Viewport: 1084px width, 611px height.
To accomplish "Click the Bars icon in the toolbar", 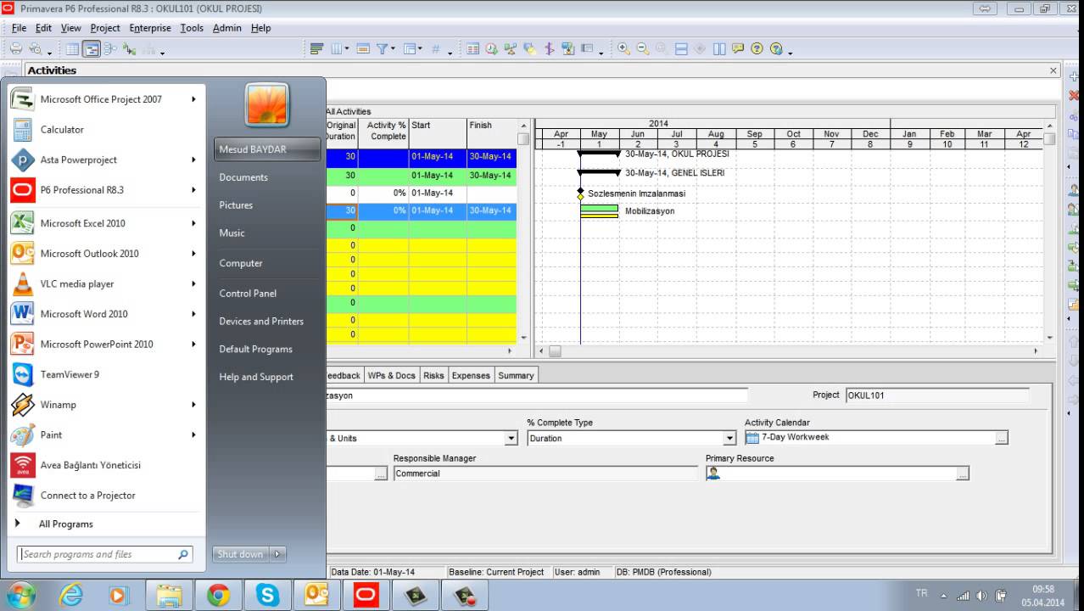I will 316,49.
